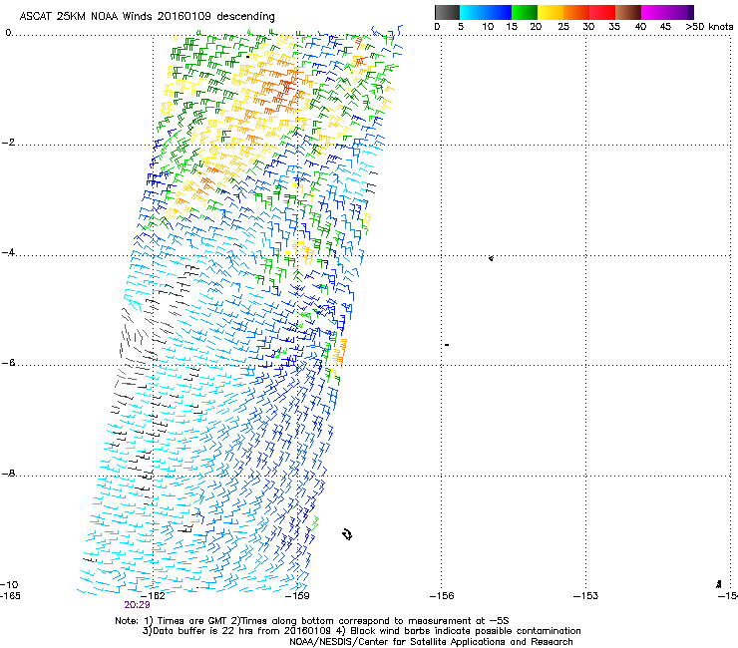The width and height of the screenshot is (738, 648).
Task: Click the green 15-20 knots color band
Action: 525,12
